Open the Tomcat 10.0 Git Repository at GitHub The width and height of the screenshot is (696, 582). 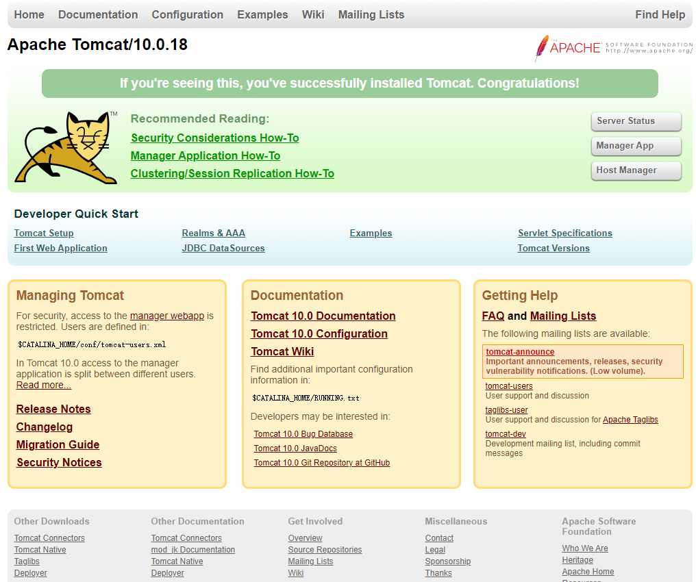[x=321, y=462]
